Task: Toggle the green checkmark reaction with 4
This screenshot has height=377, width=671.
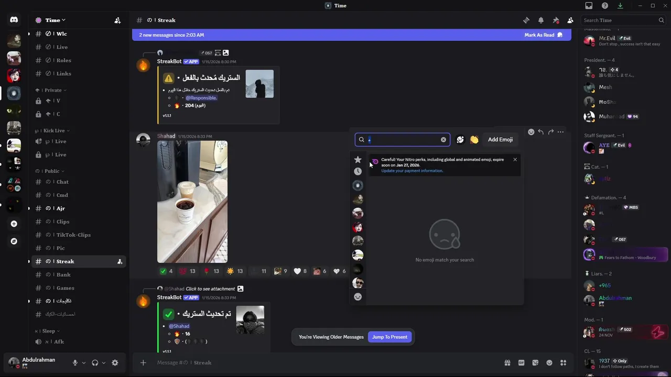Action: (x=166, y=271)
